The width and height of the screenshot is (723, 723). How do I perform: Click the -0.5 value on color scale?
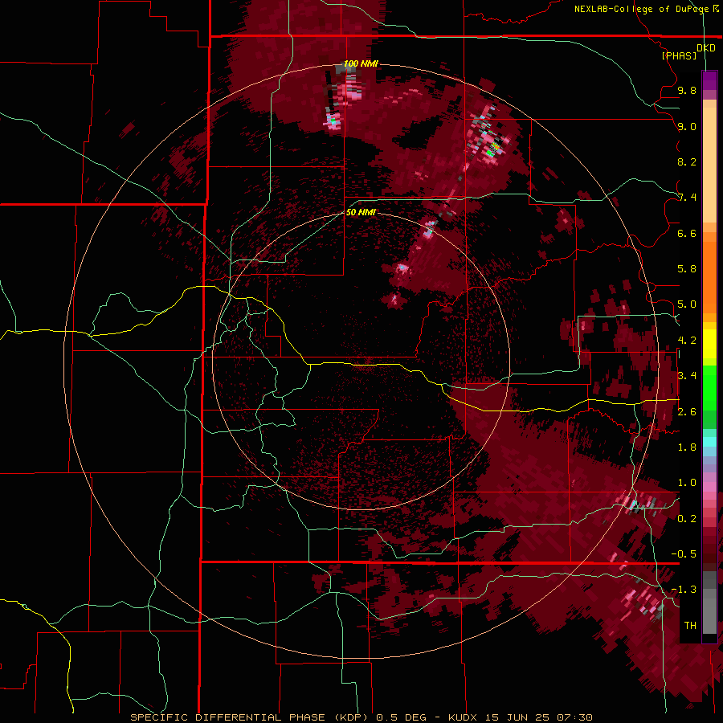click(684, 554)
